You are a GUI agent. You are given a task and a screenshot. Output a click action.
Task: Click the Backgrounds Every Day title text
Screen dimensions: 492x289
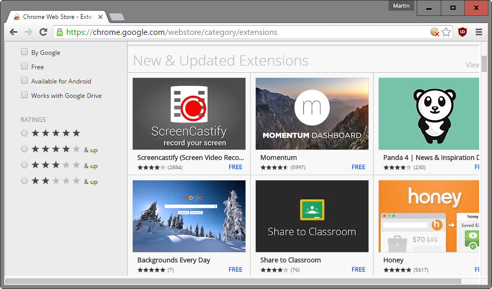click(x=174, y=260)
